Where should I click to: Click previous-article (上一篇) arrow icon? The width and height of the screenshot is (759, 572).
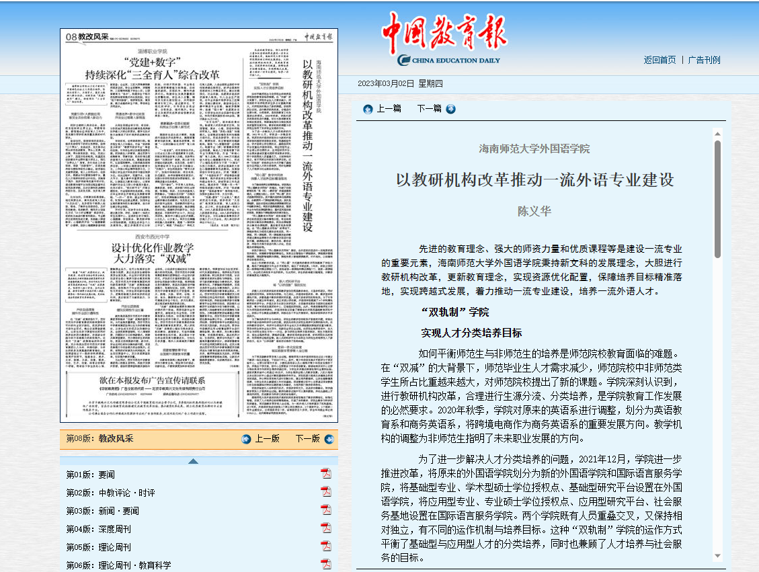(x=368, y=109)
